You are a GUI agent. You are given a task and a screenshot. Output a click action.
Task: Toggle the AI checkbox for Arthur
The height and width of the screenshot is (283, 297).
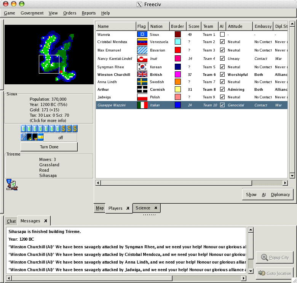click(222, 89)
